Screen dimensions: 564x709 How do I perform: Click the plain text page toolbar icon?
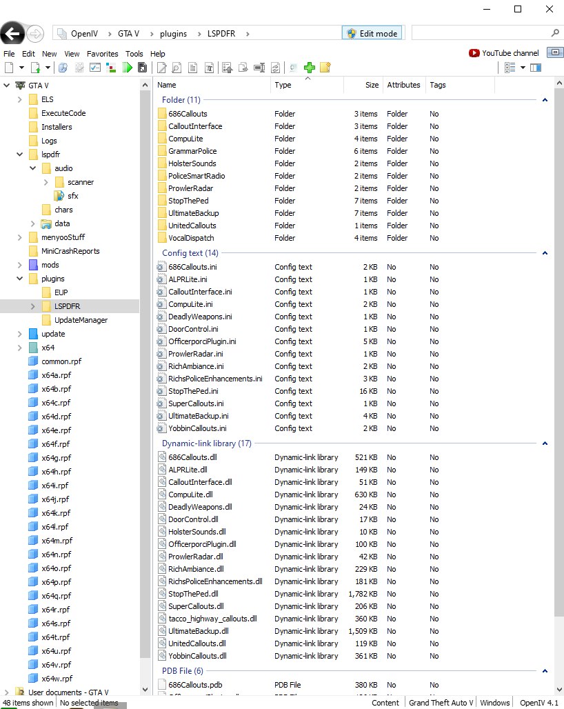[192, 68]
